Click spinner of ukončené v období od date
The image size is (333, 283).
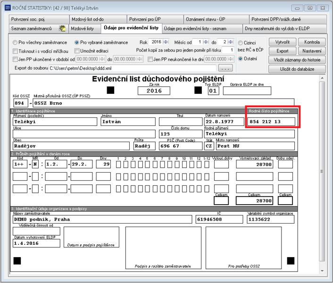pyautogui.click(x=102, y=59)
